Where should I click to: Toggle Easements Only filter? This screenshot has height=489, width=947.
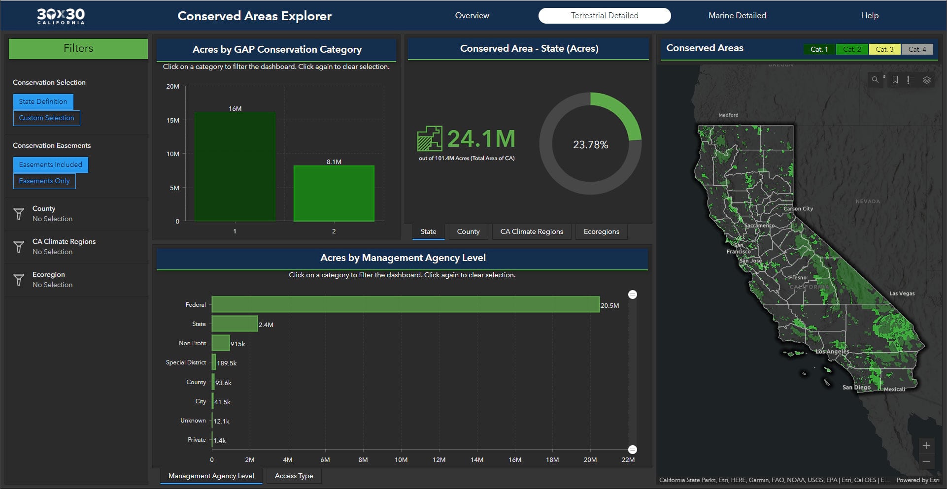point(44,181)
